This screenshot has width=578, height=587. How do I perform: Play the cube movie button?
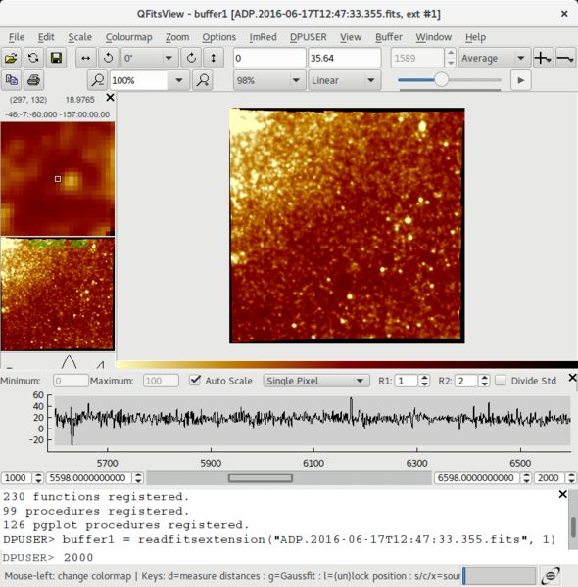coord(520,80)
